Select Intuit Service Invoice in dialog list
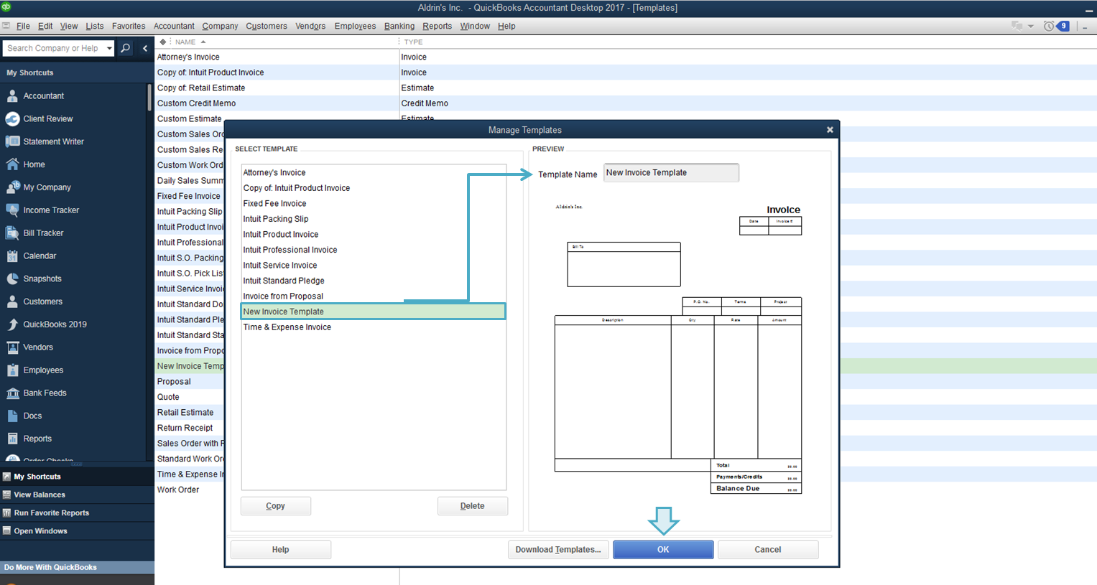The image size is (1097, 585). (x=373, y=266)
